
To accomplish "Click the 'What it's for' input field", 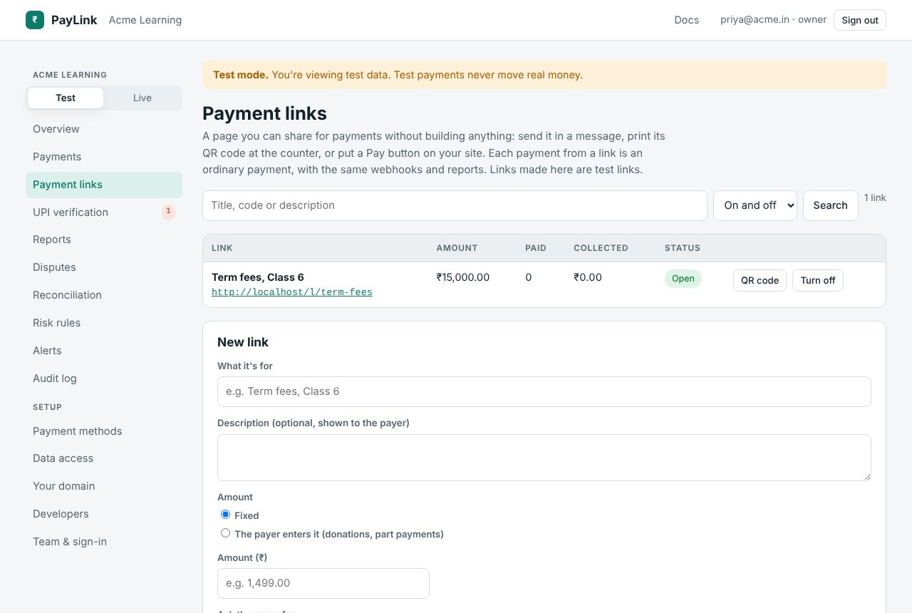I will click(x=544, y=391).
